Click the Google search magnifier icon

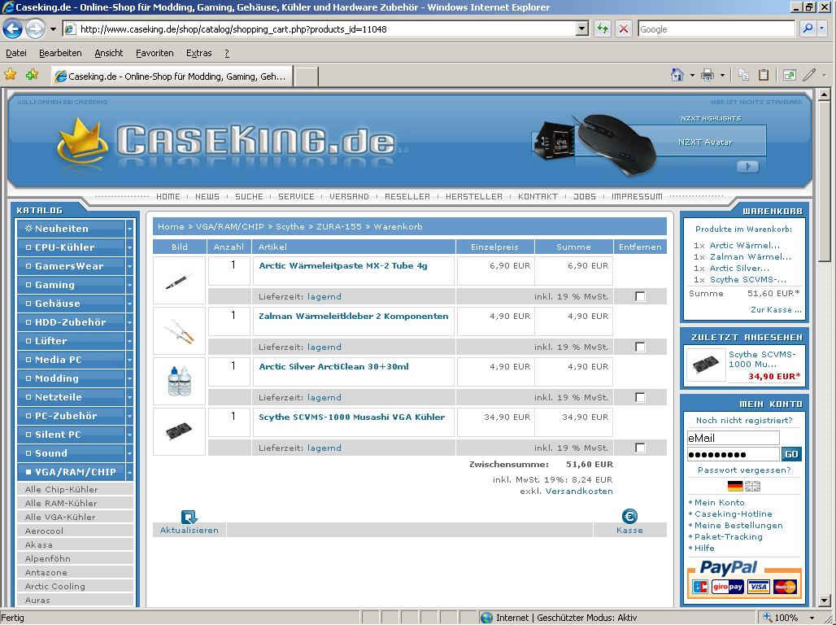tap(808, 28)
